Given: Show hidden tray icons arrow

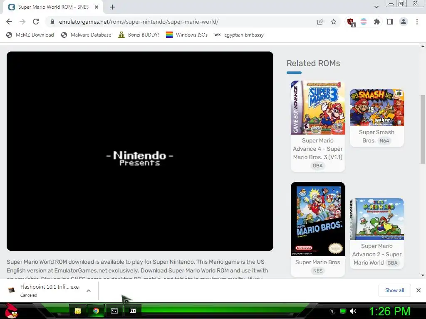Looking at the screenshot, I should (x=332, y=311).
